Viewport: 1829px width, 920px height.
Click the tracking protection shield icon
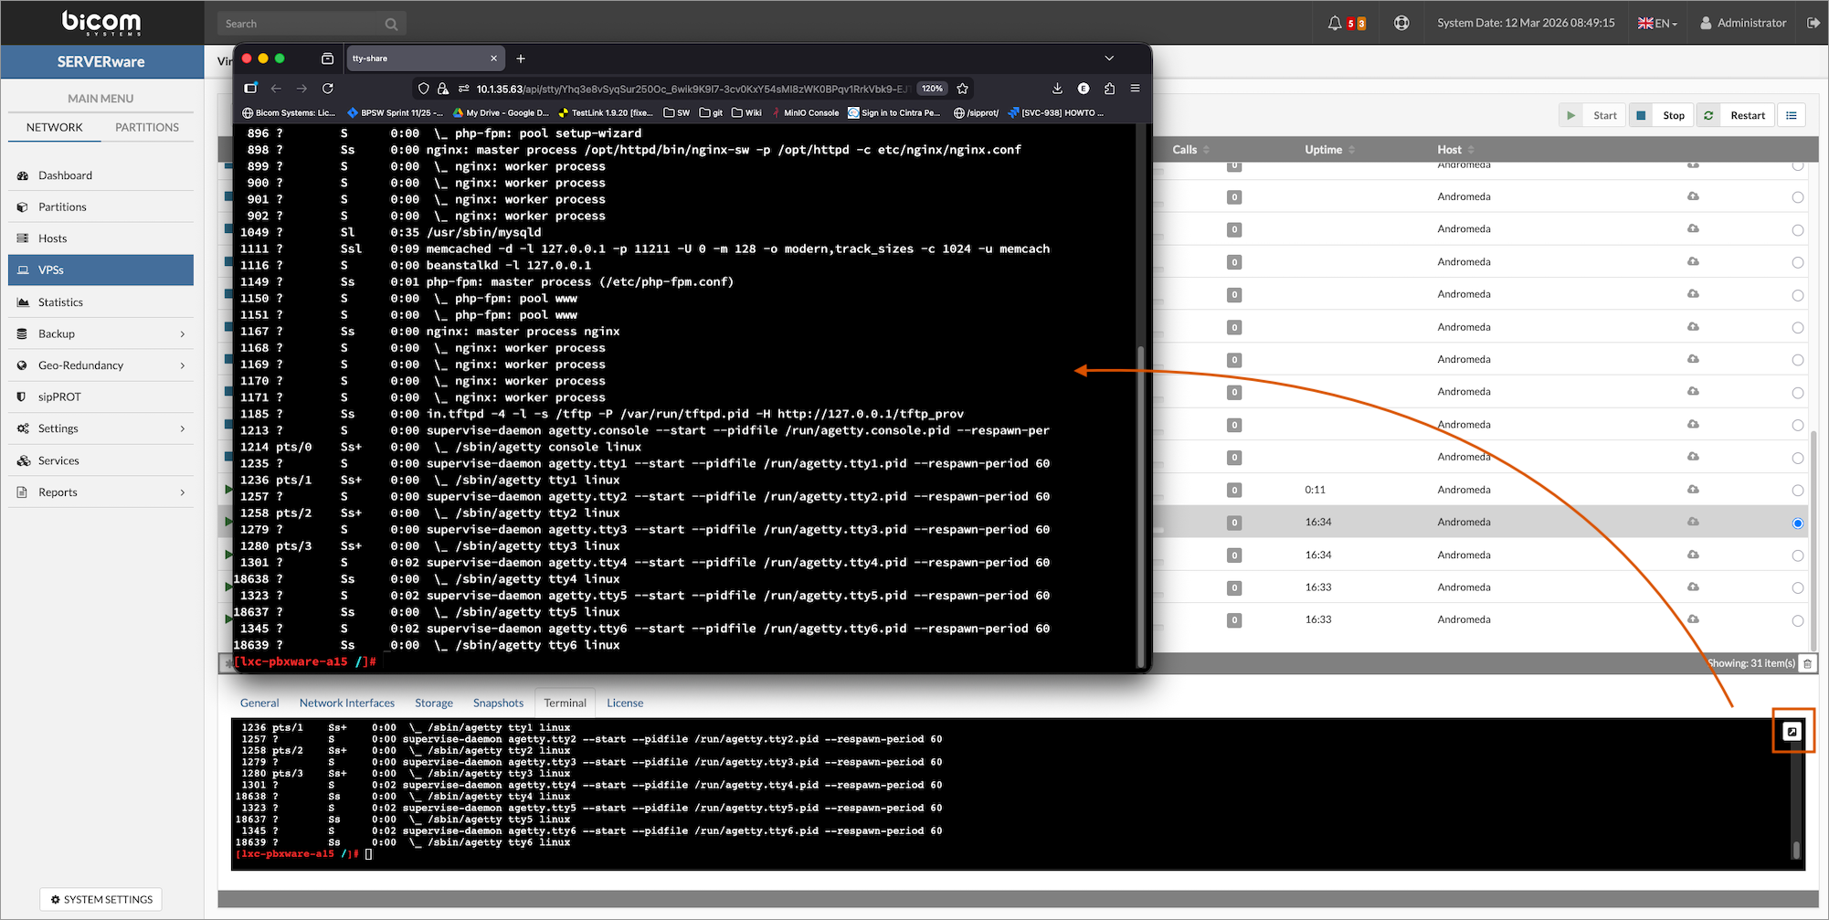(x=423, y=89)
